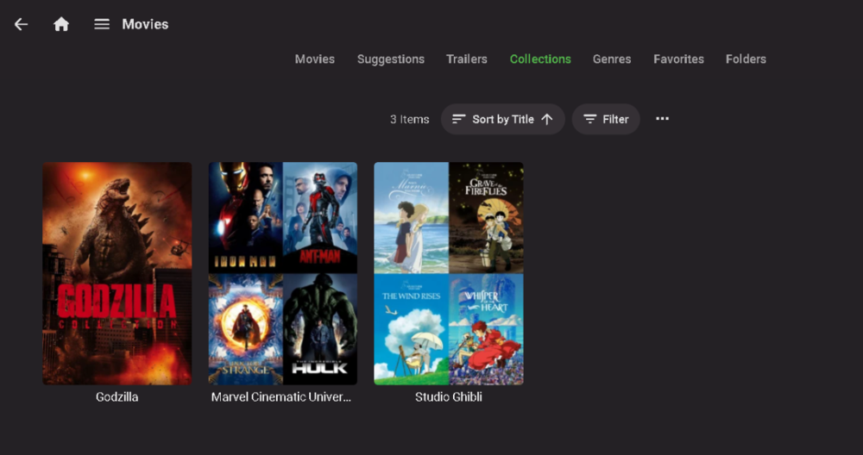Open the Godzilla collection poster
863x455 pixels.
tap(117, 273)
